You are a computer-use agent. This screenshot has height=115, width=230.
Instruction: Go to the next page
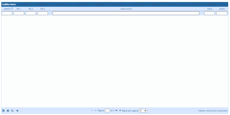(x=117, y=110)
